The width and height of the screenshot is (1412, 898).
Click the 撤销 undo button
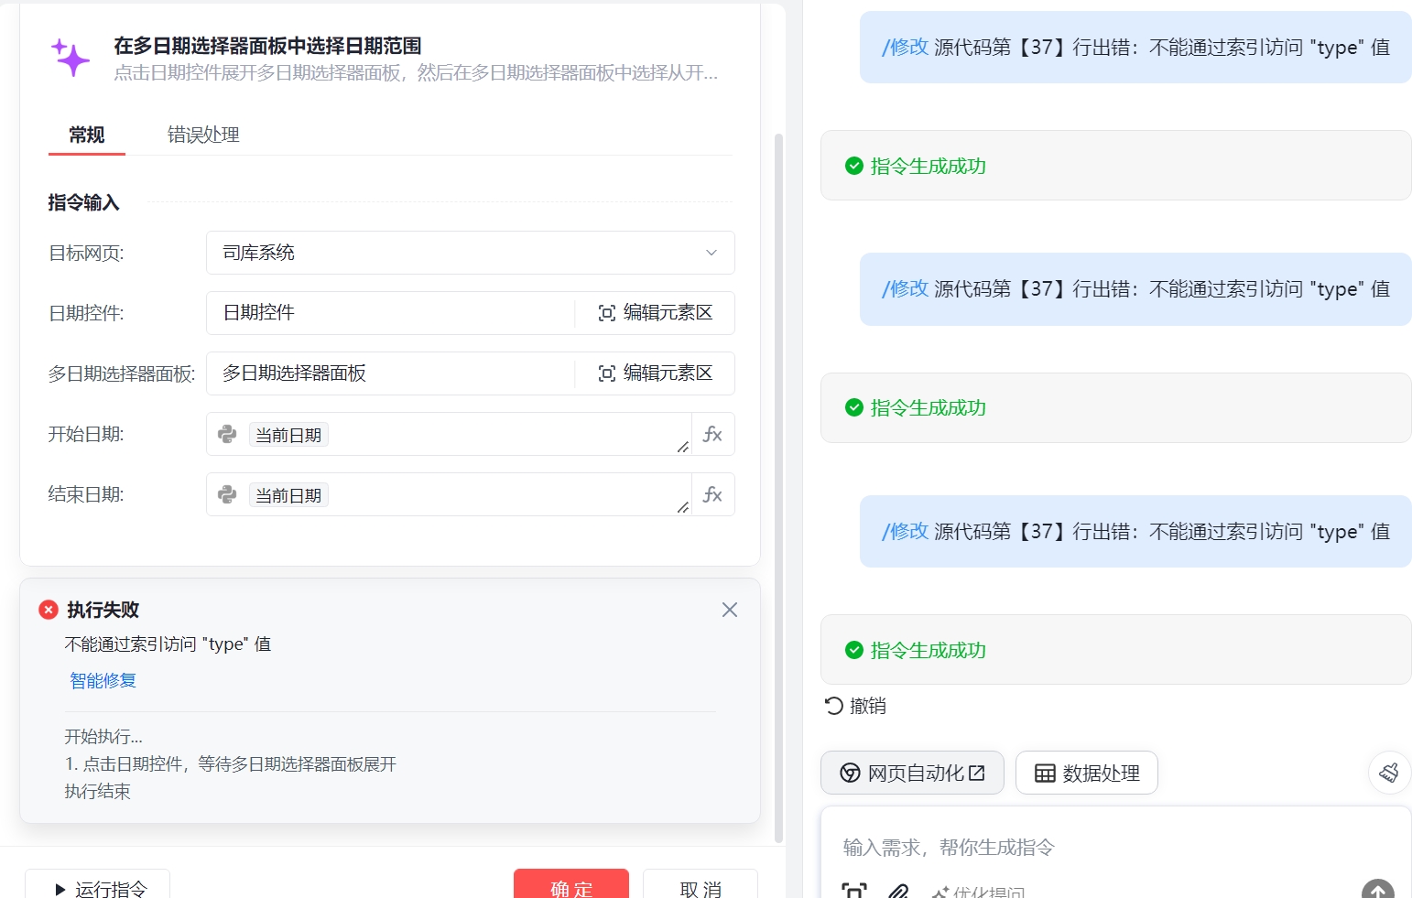[855, 706]
